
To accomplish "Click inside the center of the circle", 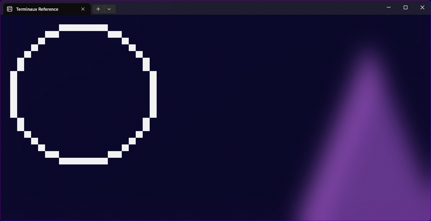I will click(83, 94).
